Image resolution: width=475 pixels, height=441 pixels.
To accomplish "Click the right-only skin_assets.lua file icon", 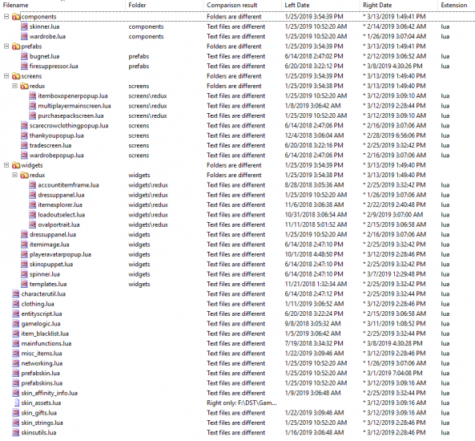I will [x=16, y=403].
